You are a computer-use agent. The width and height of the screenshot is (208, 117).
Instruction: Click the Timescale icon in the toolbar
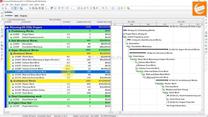point(59,8)
